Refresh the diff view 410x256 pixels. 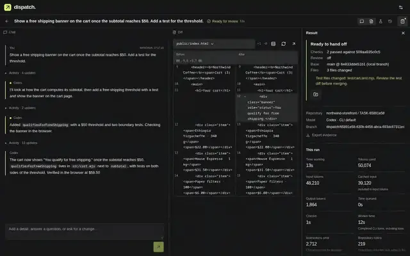point(283,44)
